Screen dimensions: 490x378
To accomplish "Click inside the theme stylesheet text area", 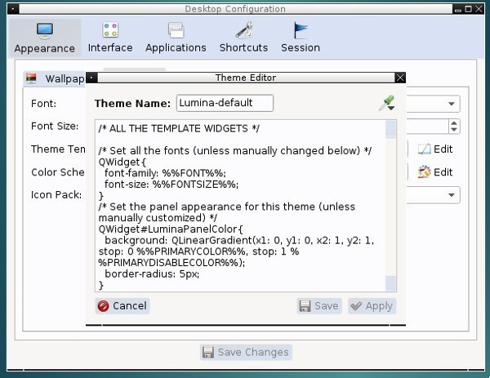I will [x=241, y=206].
